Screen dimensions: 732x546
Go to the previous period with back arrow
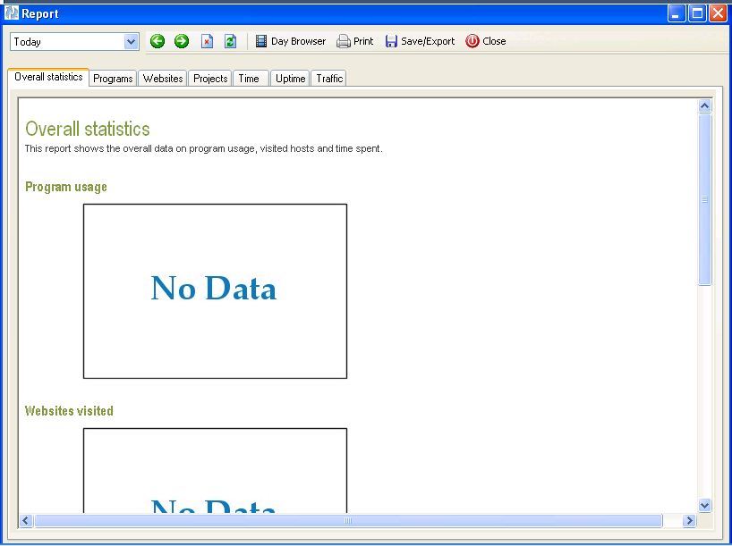point(157,41)
